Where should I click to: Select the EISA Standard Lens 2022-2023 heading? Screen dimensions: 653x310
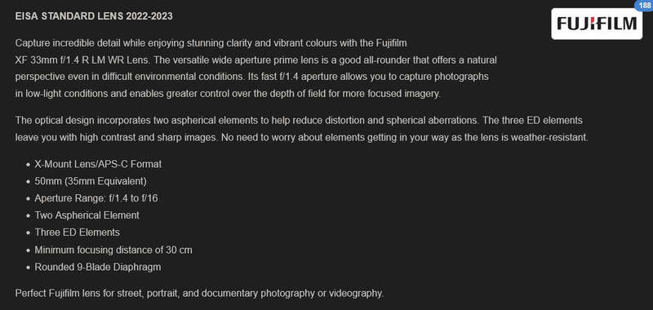pos(94,16)
